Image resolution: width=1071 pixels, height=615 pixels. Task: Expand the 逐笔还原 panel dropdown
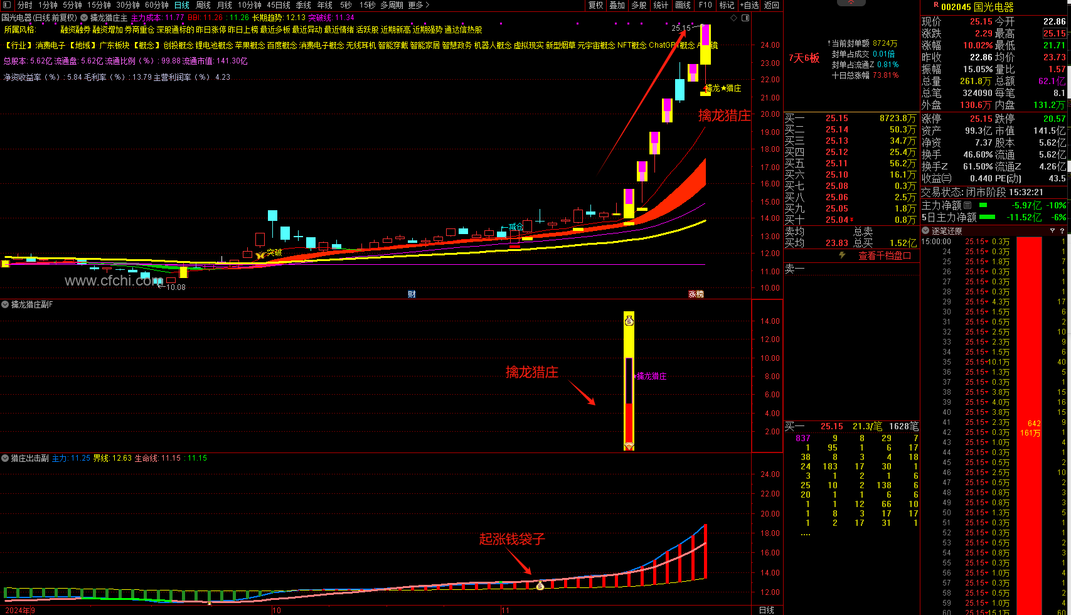925,231
